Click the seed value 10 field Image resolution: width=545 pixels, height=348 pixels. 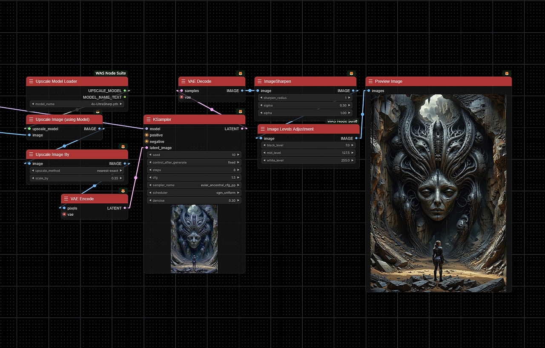point(194,155)
